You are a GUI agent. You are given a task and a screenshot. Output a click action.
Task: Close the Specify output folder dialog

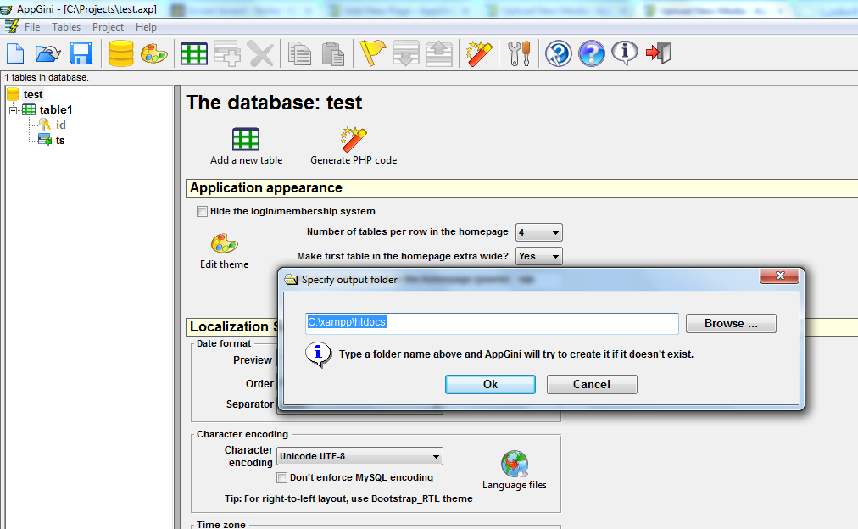780,276
